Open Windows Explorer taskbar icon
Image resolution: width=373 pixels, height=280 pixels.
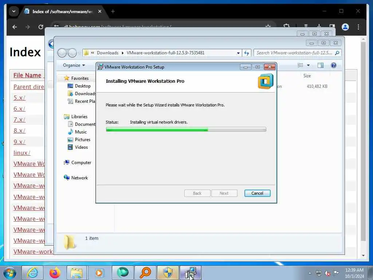pyautogui.click(x=76, y=273)
